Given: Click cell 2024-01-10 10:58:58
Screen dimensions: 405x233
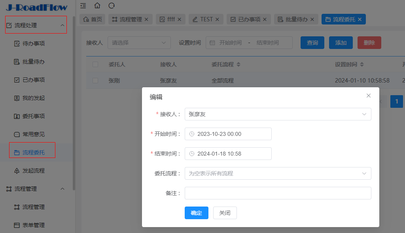Looking at the screenshot, I should pos(362,81).
